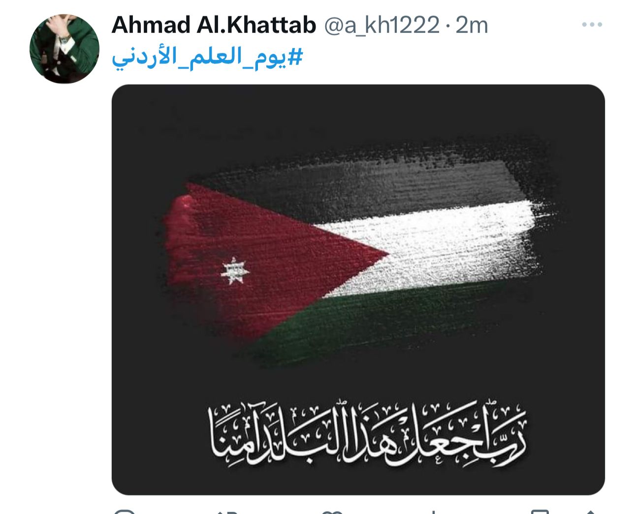Screen dimensions: 635x514
Task: Open the three-dot more options menu
Action: (x=592, y=25)
